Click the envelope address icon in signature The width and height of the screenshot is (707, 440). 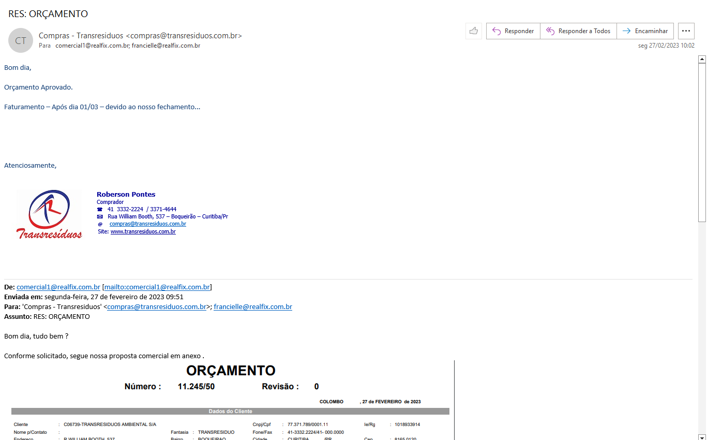(x=100, y=217)
